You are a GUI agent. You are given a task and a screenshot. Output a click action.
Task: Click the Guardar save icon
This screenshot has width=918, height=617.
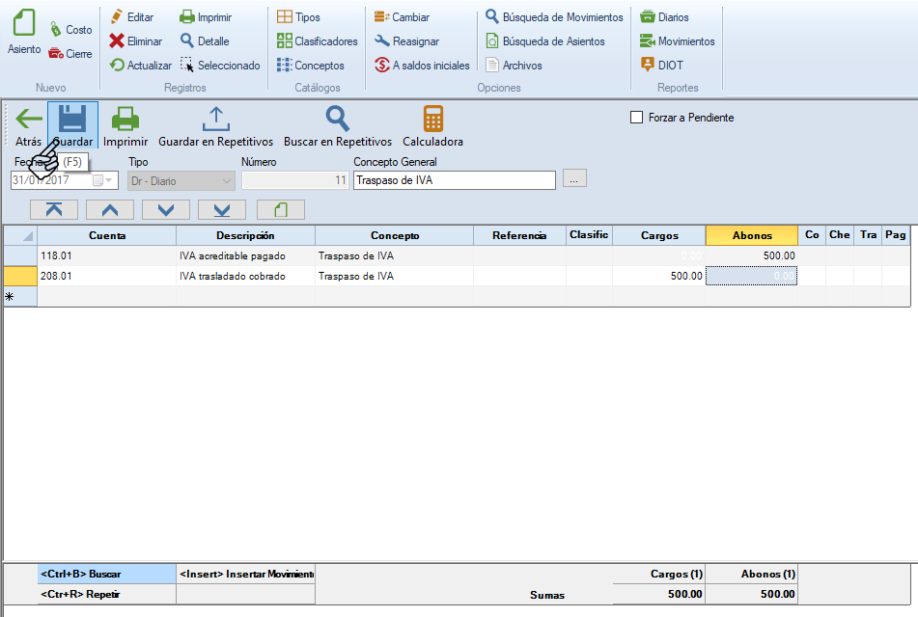click(x=72, y=121)
